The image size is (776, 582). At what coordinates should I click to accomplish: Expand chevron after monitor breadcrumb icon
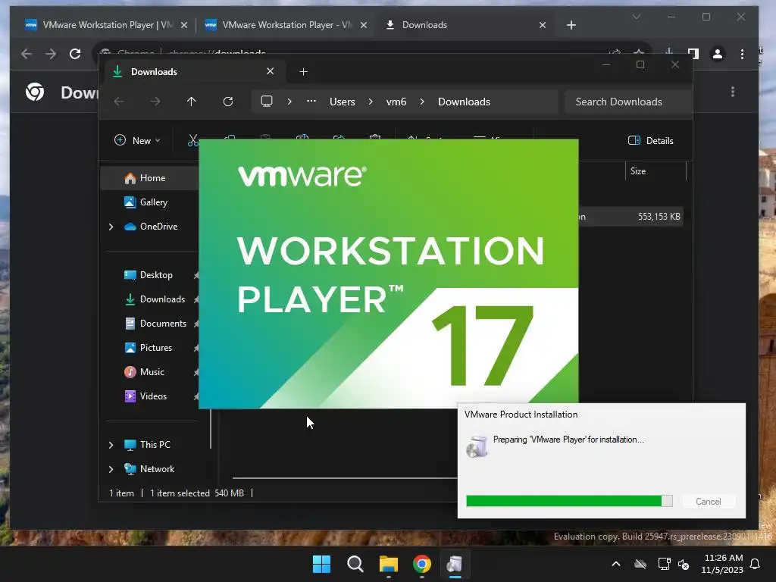pyautogui.click(x=289, y=102)
